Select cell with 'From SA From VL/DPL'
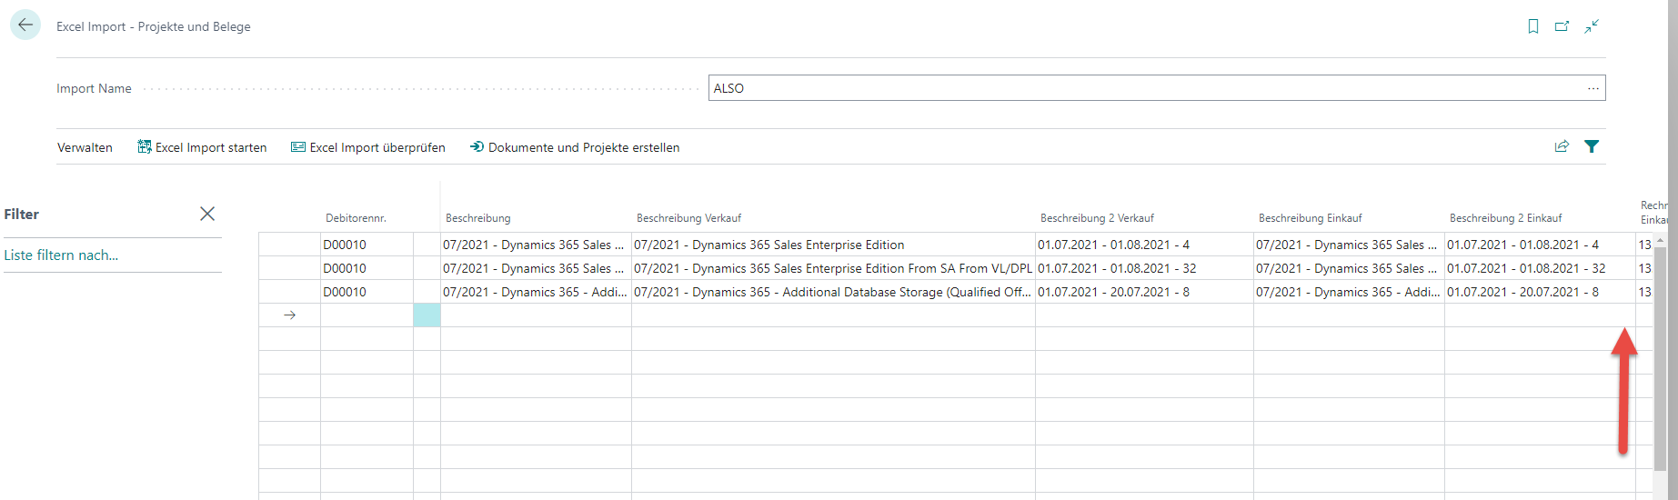The height and width of the screenshot is (500, 1678). (833, 268)
